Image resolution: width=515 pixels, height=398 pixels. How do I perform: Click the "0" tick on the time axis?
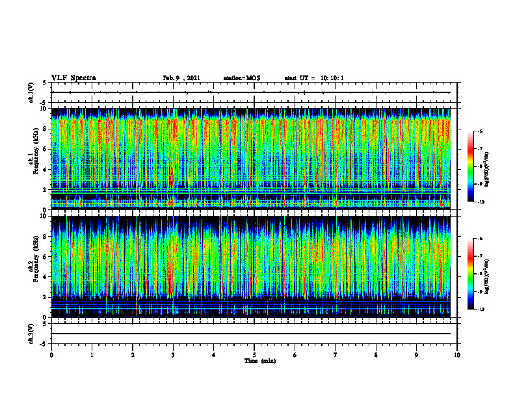coord(51,355)
